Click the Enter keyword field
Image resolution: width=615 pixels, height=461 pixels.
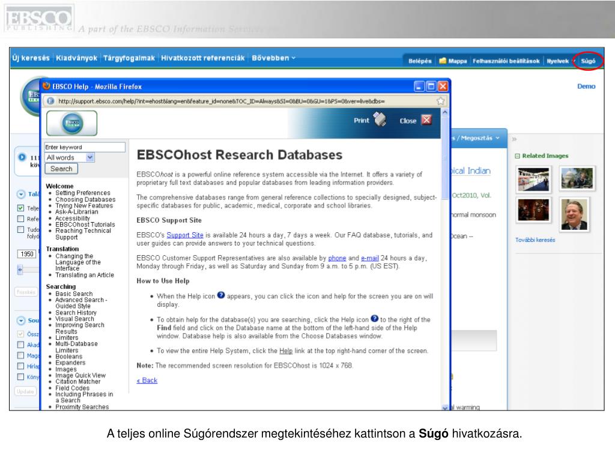click(x=85, y=147)
